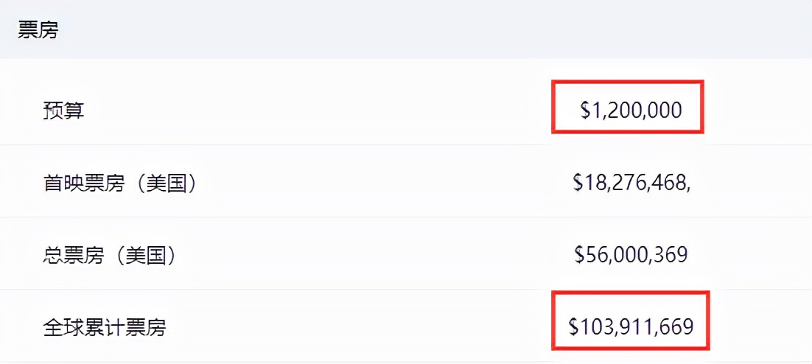Click the opening box office value $18,276,468

[631, 183]
